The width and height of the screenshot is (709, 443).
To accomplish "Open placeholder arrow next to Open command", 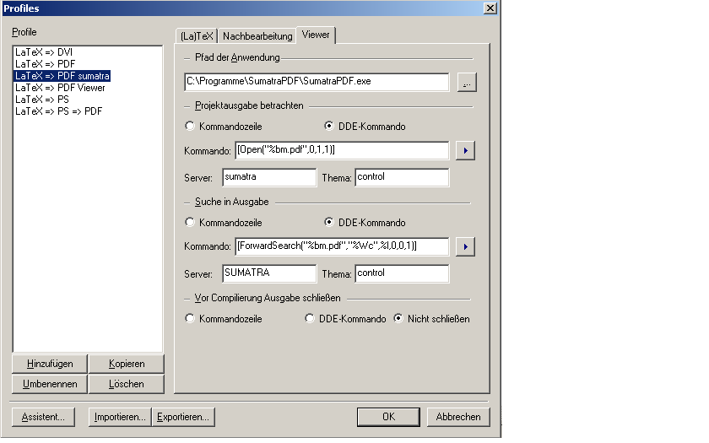I will point(464,150).
